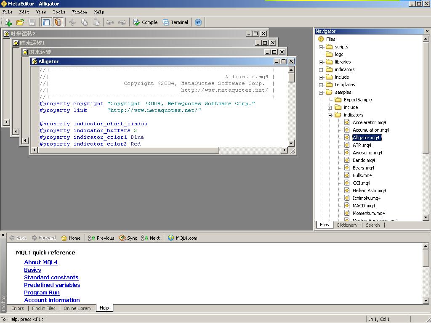Expand the templates folder tree node

321,85
